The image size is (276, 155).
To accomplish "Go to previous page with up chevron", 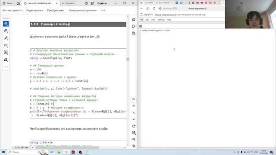I will [x=134, y=113].
